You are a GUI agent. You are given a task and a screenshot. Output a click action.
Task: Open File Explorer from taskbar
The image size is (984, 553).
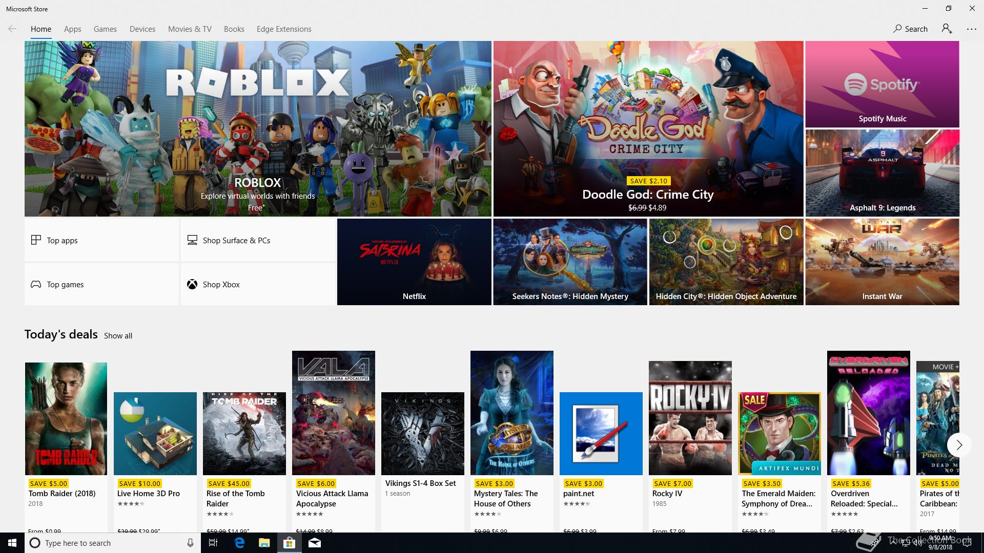coord(264,543)
